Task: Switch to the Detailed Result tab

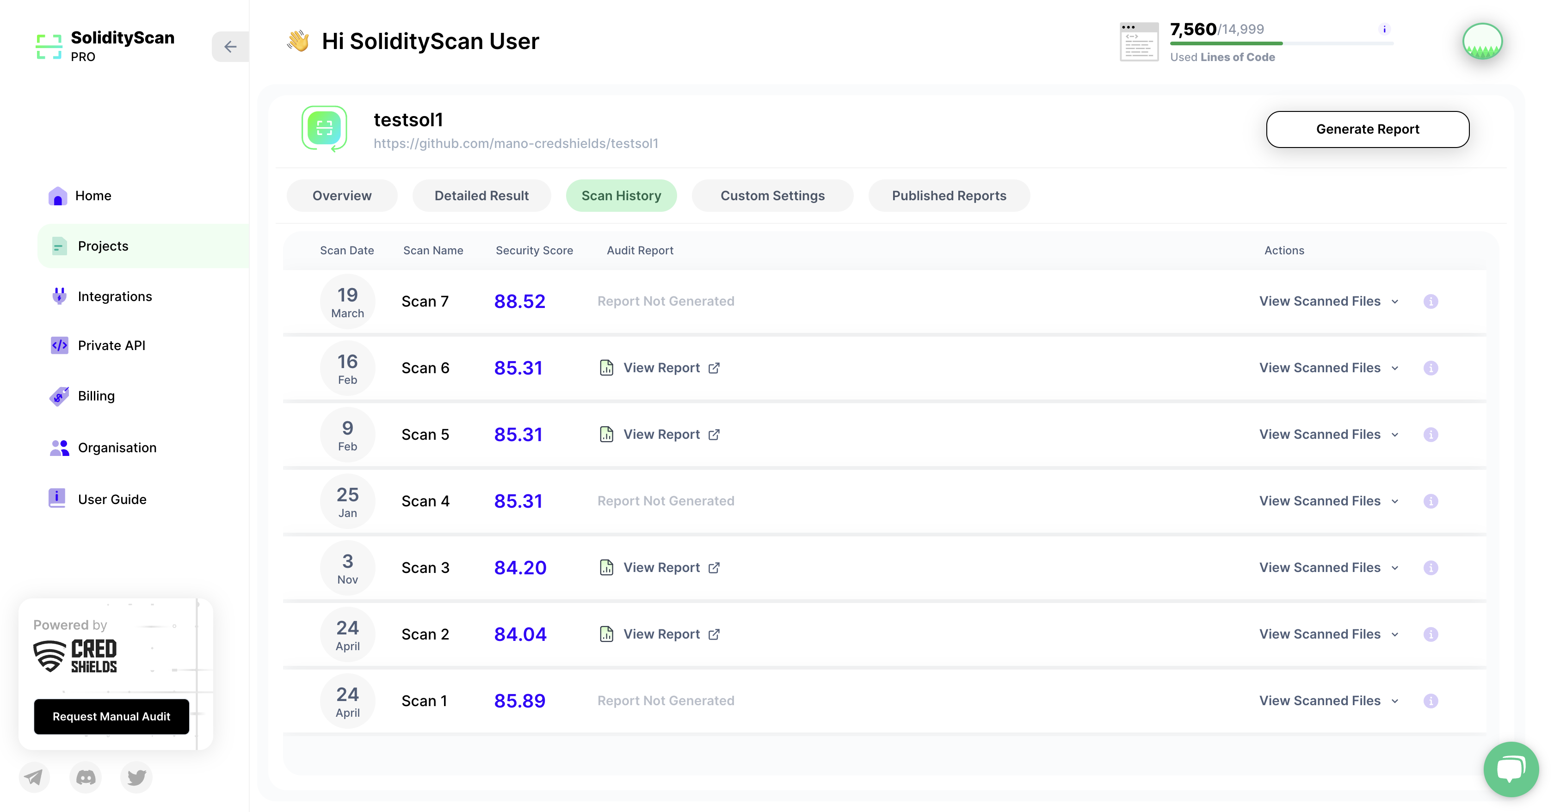Action: 481,196
